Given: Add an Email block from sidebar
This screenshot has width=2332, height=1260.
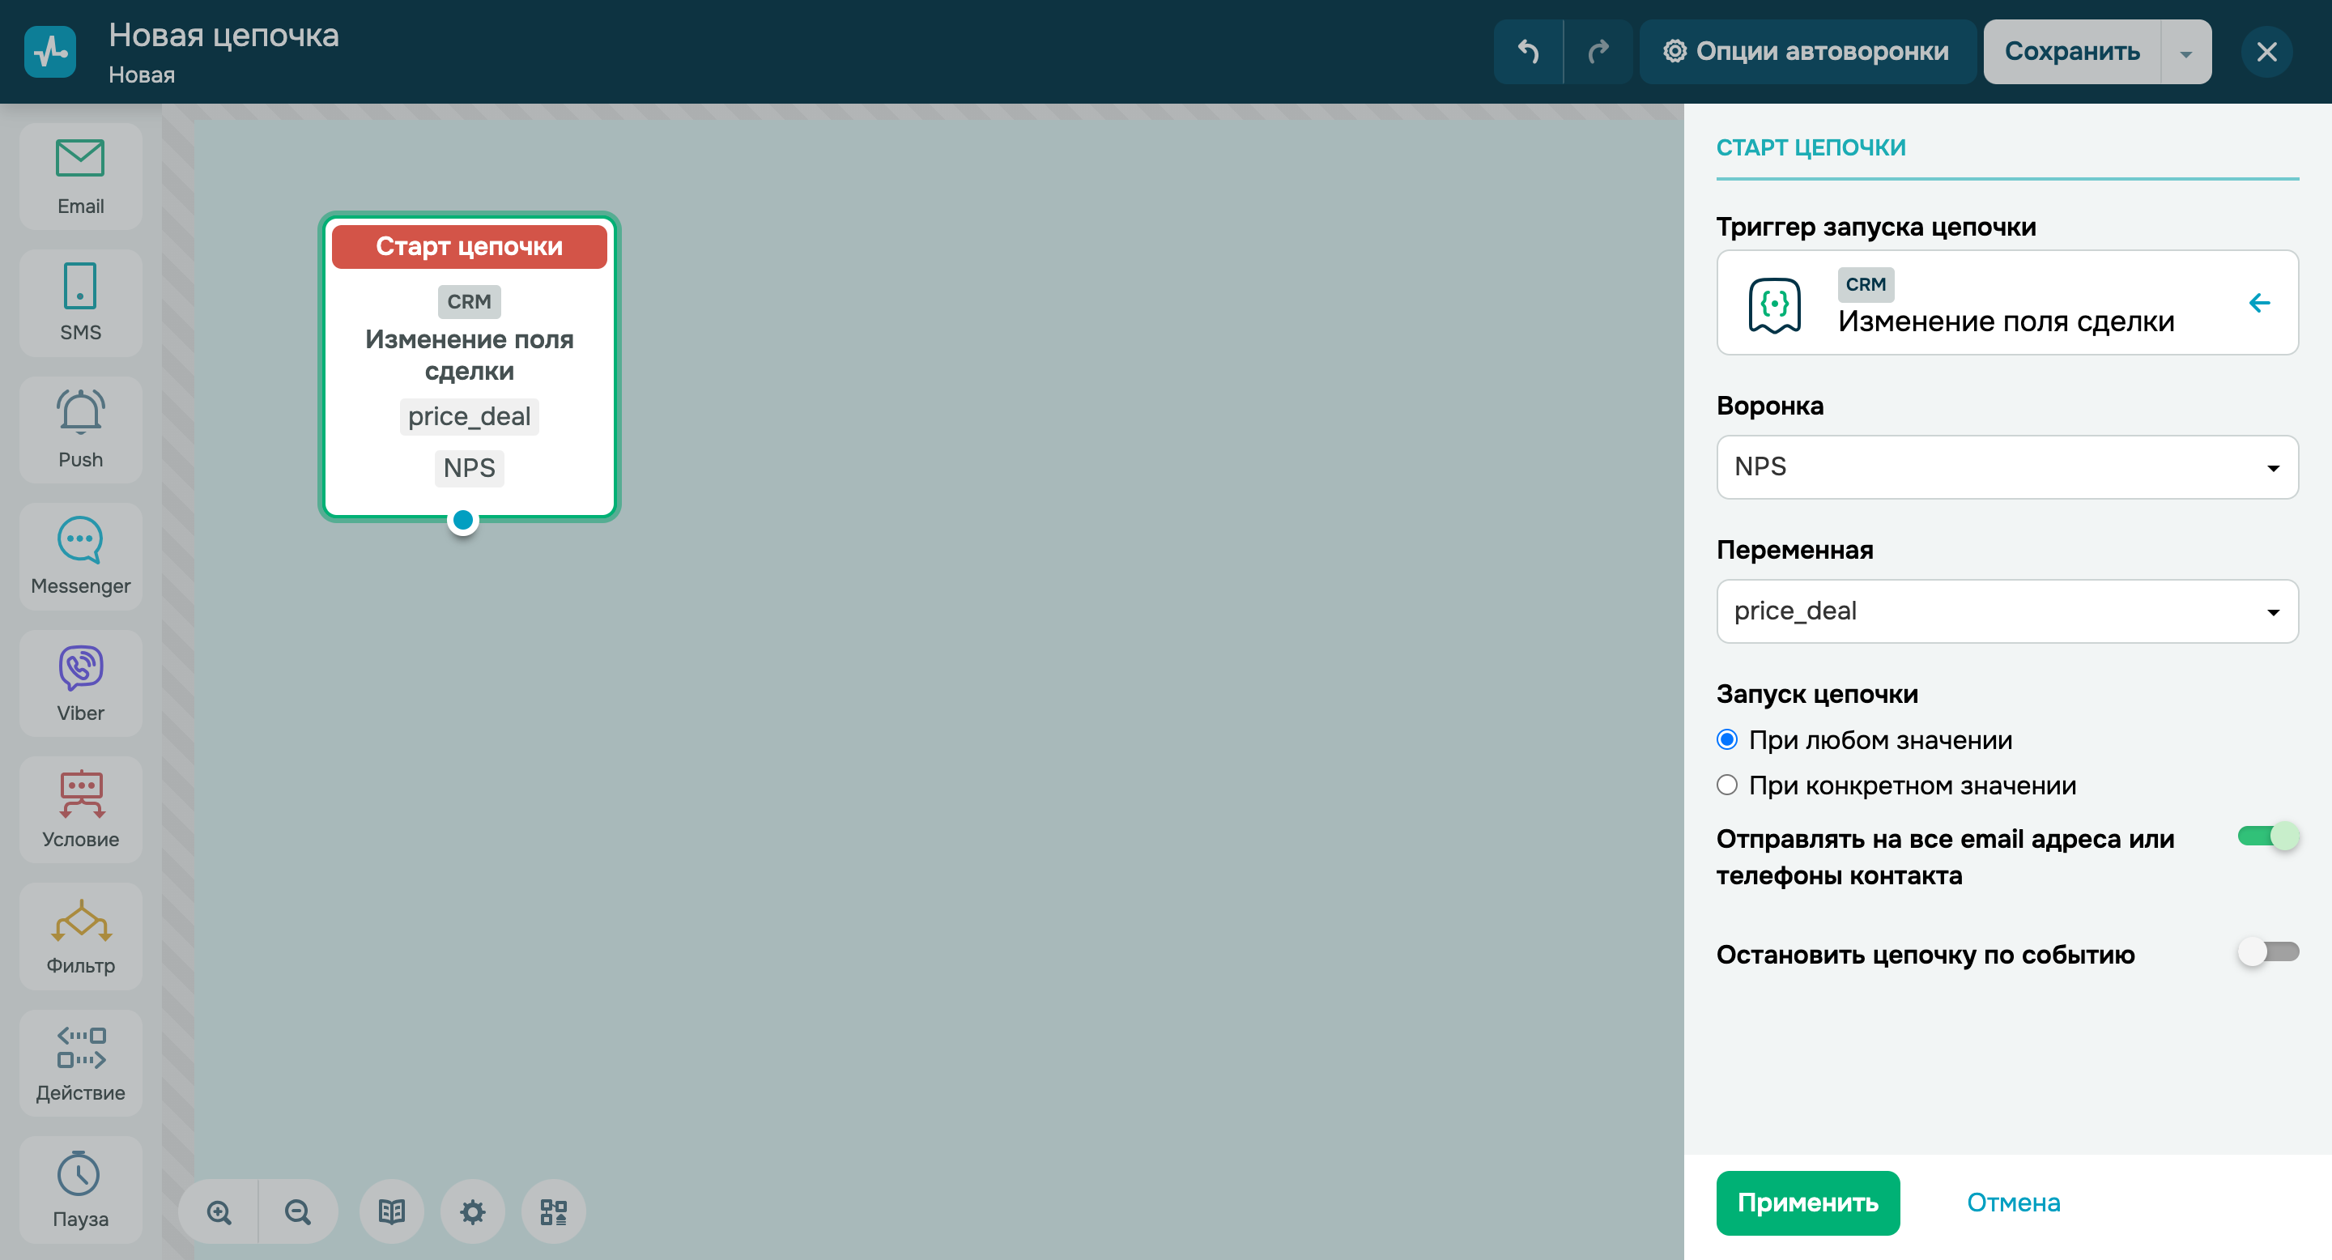Looking at the screenshot, I should coord(81,177).
